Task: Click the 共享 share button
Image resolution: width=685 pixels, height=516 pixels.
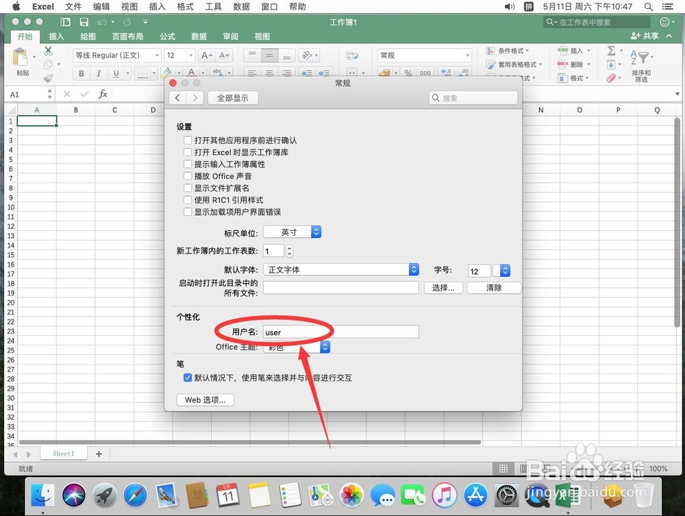Action: point(645,36)
